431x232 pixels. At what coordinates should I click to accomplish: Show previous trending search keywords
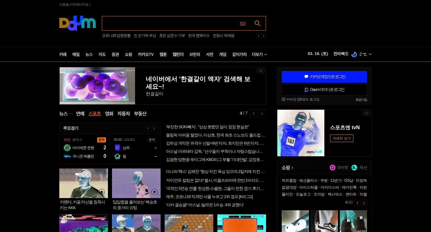coord(258,36)
